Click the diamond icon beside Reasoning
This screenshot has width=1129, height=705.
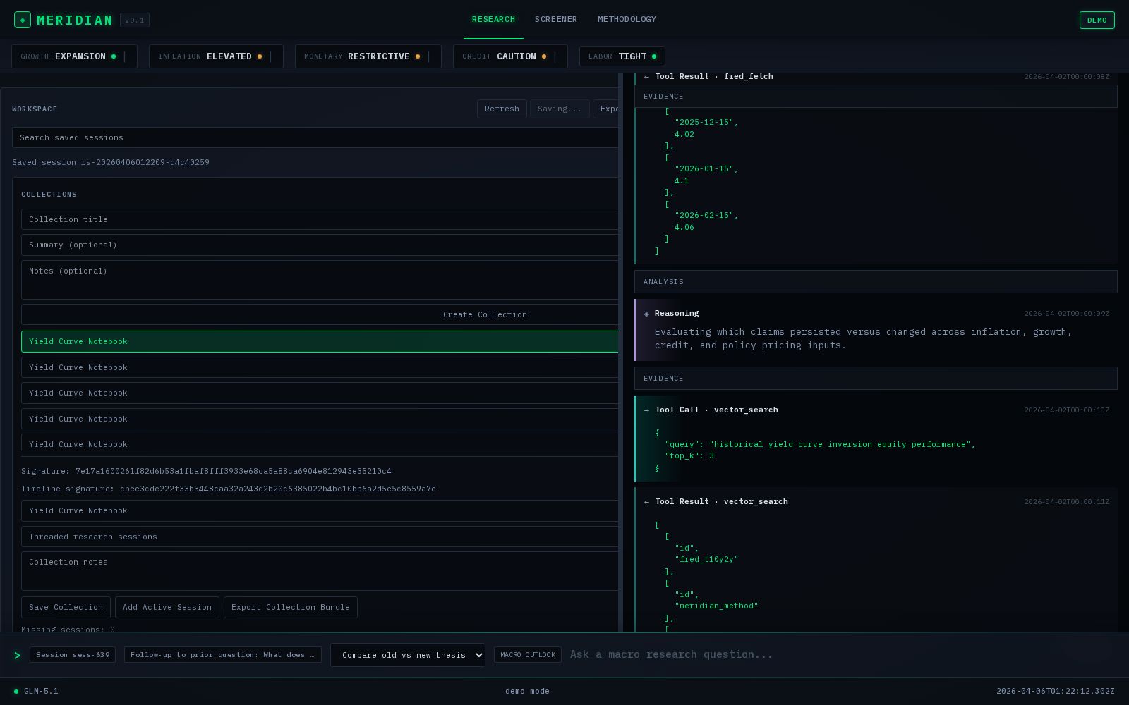646,314
